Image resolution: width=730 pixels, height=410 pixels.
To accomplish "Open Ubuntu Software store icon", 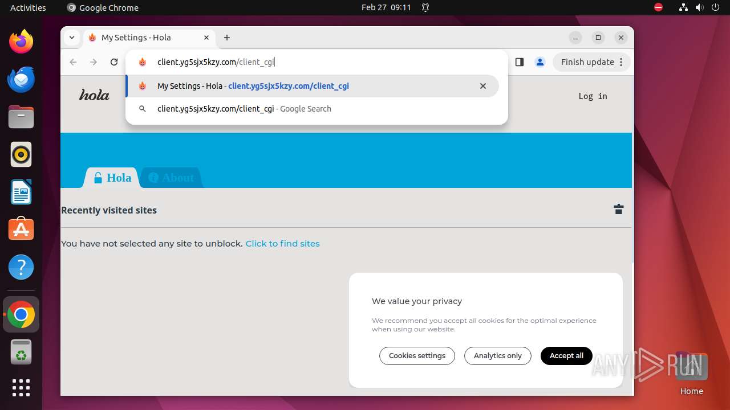I will [21, 229].
